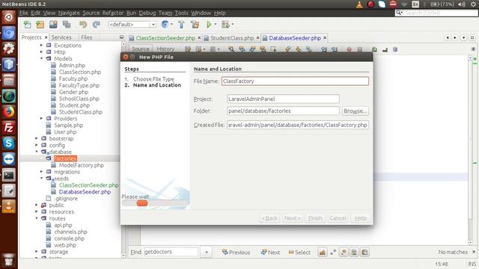This screenshot has height=269, width=479.
Task: Open the Navigate menu
Action: 69,13
